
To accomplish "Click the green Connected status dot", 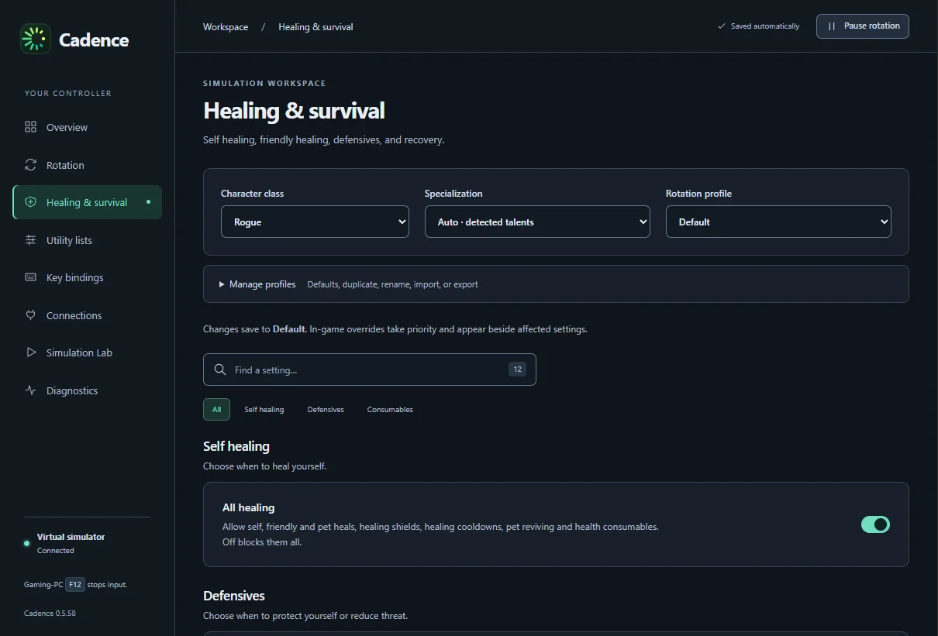I will tap(27, 543).
